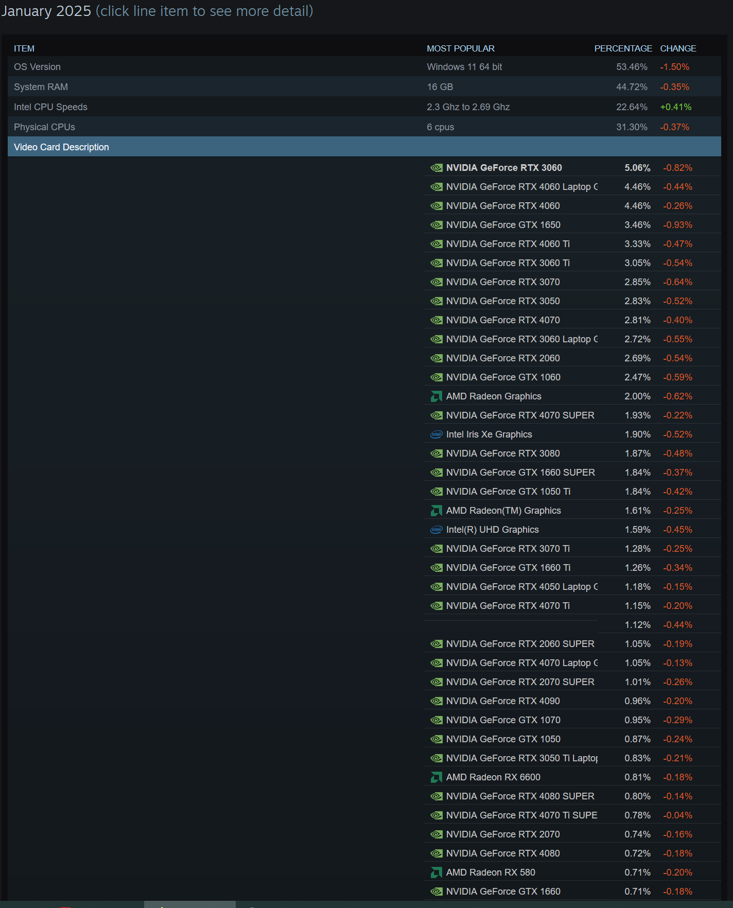Click the ITEM column header
Image resolution: width=733 pixels, height=908 pixels.
24,48
